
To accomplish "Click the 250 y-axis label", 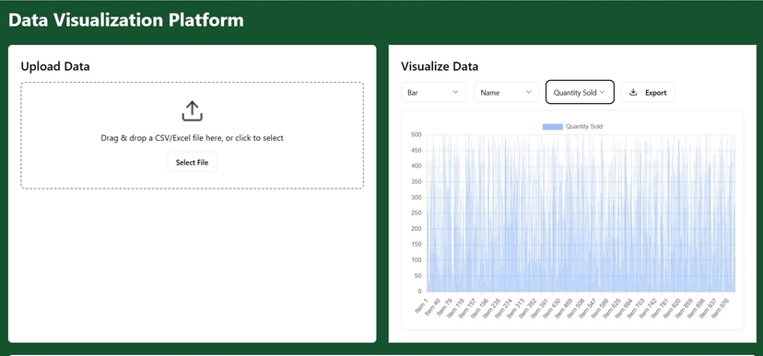I will pos(416,213).
